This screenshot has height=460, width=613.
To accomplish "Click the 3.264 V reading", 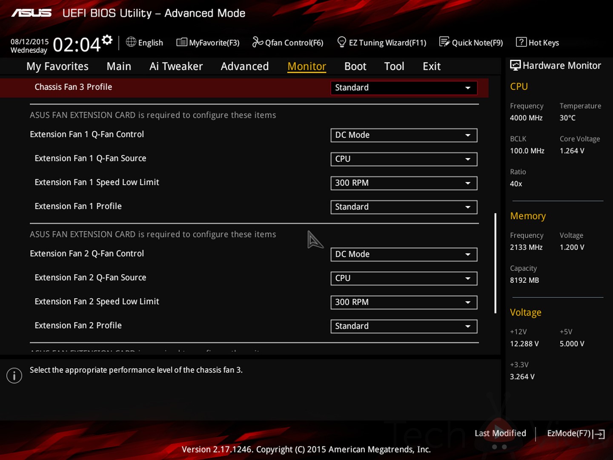I will (522, 377).
